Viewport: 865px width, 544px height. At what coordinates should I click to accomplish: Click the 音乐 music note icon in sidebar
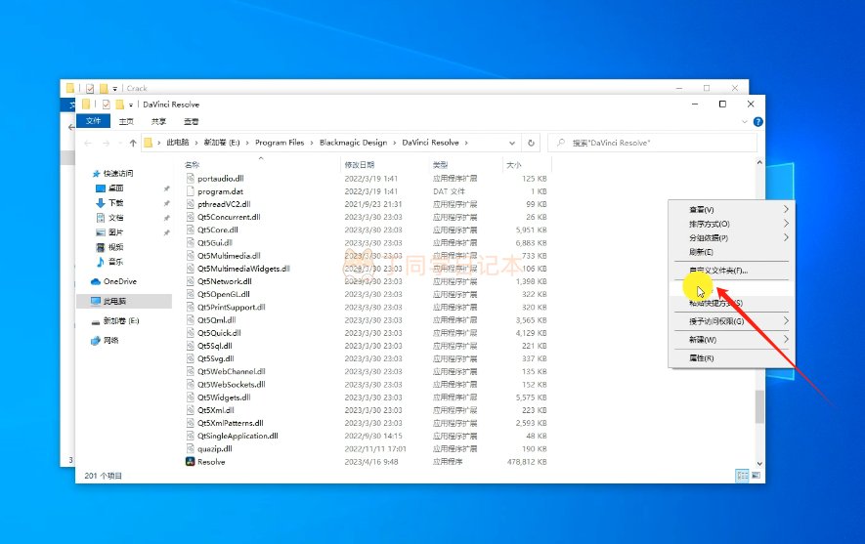[x=101, y=261]
